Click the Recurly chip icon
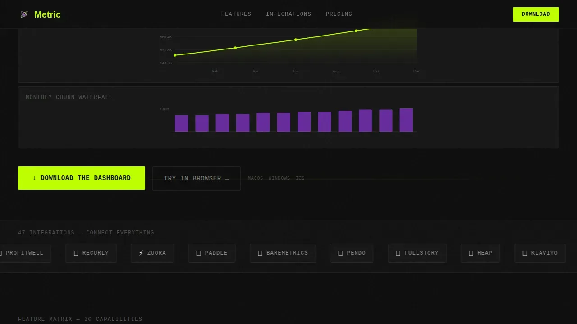Image resolution: width=577 pixels, height=324 pixels. click(76, 253)
